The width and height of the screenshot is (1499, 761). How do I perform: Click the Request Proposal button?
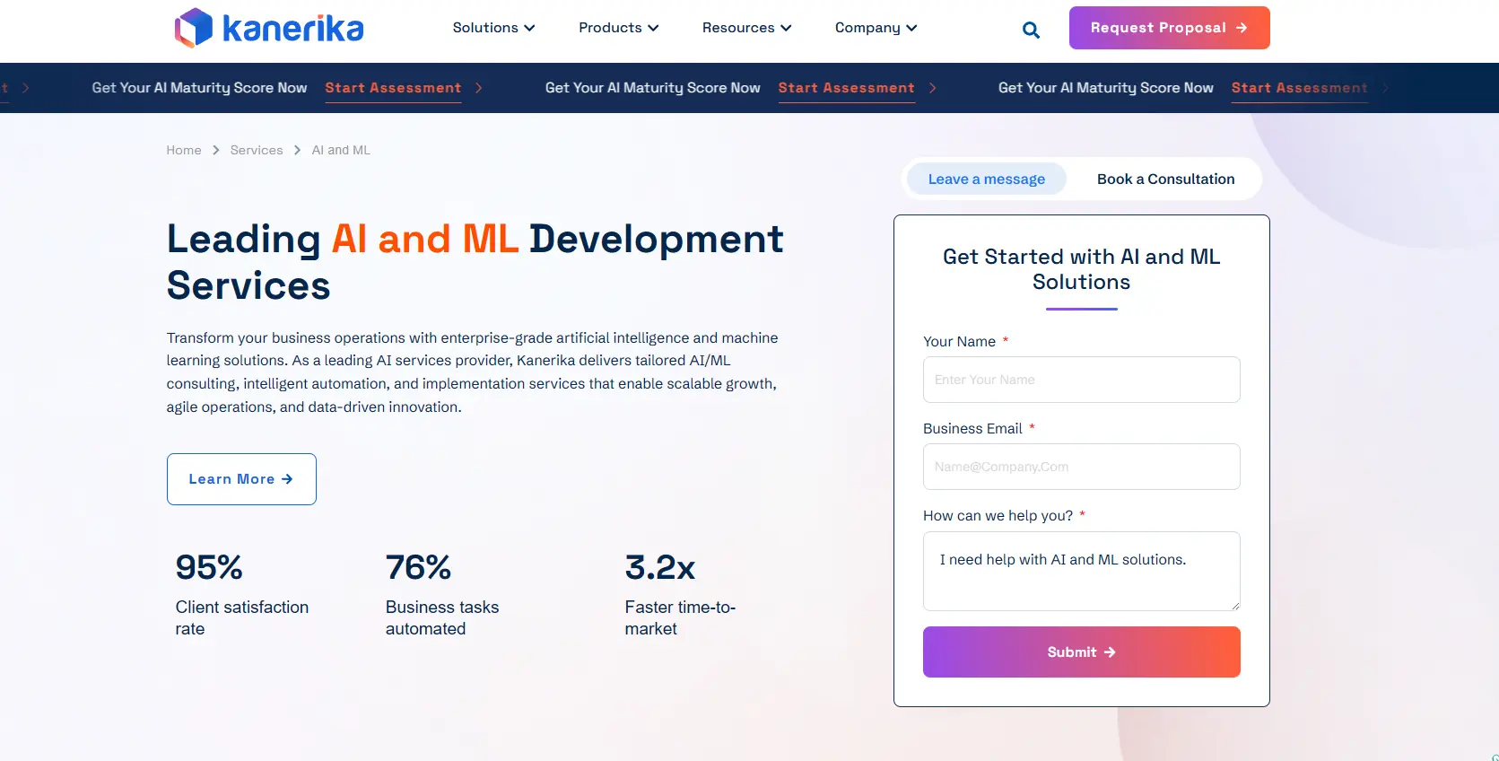tap(1169, 28)
